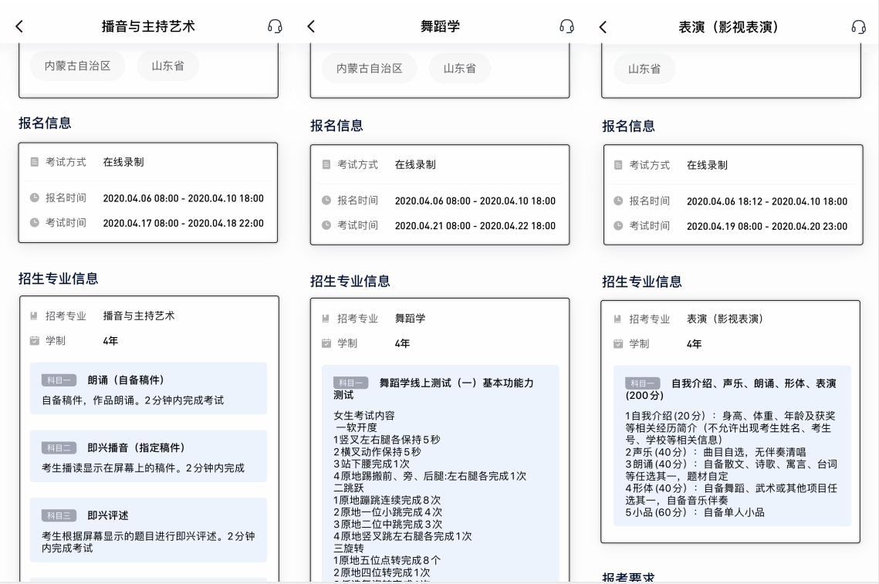The image size is (879, 584).
Task: Click 4年 value on 表演（影视表演） page
Action: tap(694, 343)
